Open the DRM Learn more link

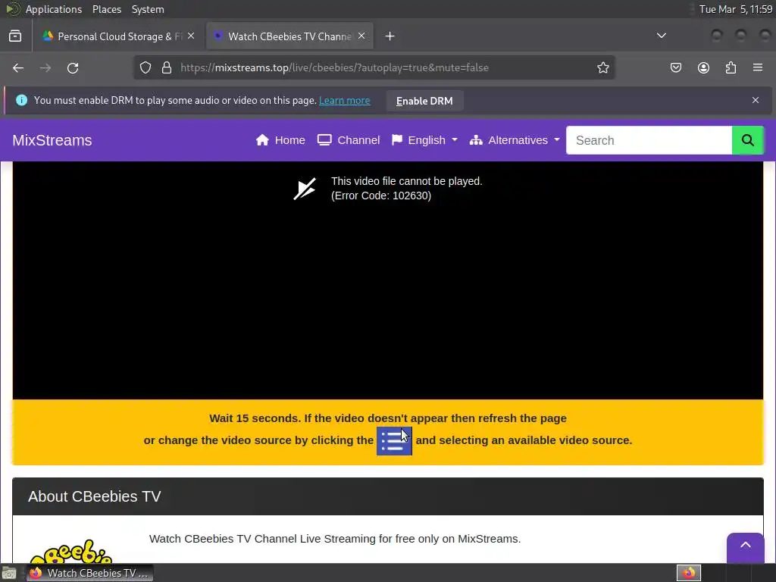(x=345, y=101)
